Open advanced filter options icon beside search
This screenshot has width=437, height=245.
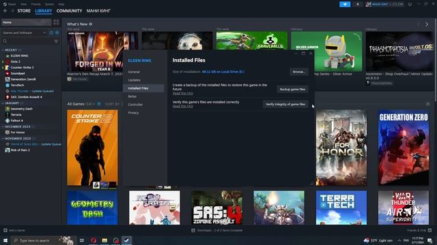[56, 41]
